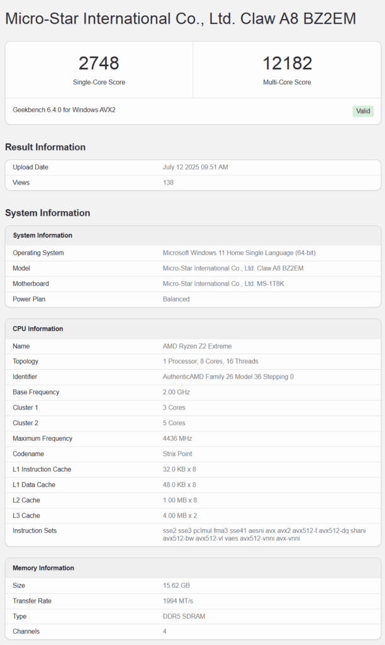Click the Power Plan value Balanced
The image size is (385, 645).
tap(176, 299)
